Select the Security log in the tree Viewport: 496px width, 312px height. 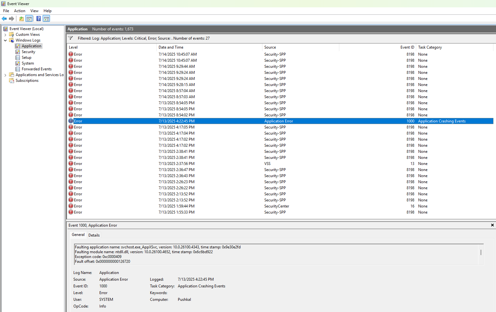tap(28, 52)
